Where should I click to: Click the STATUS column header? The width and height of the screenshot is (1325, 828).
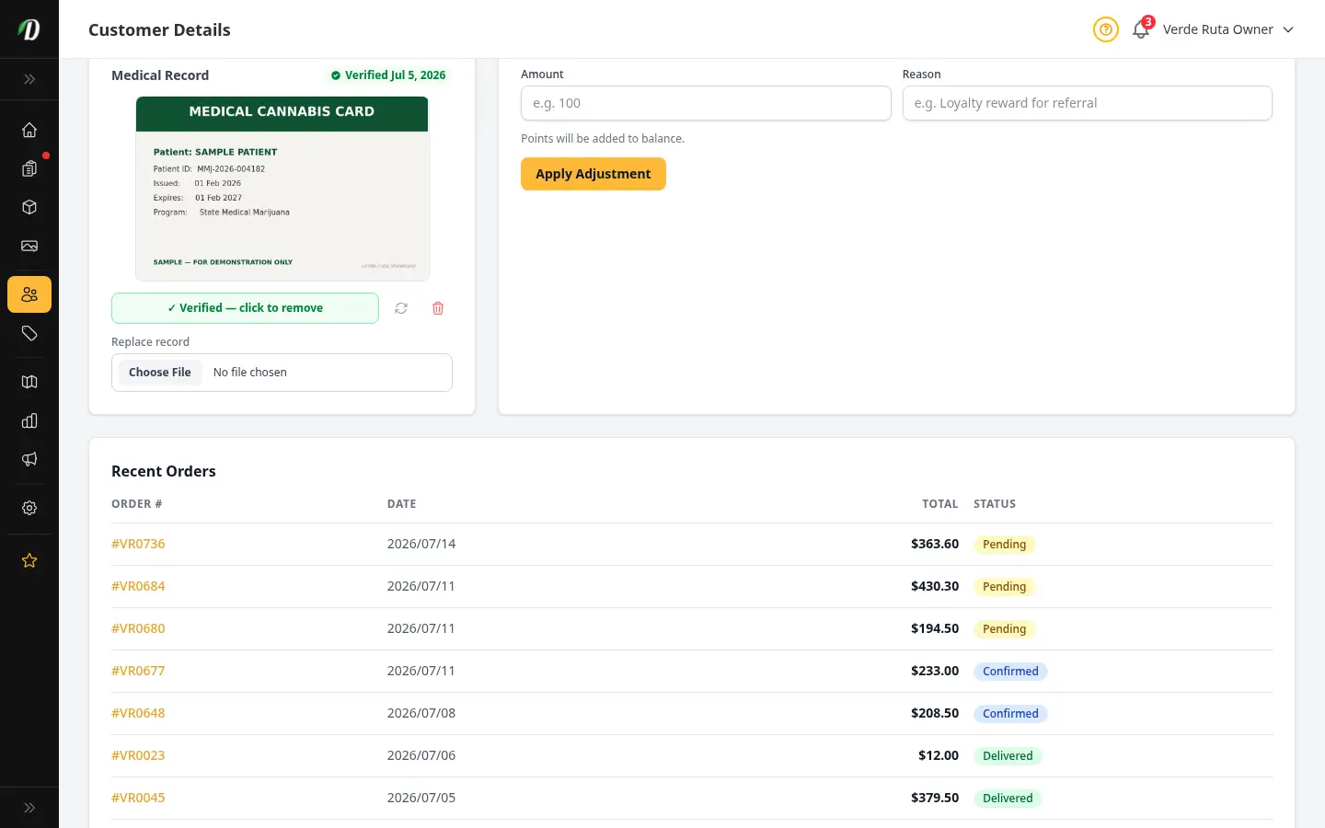(995, 504)
